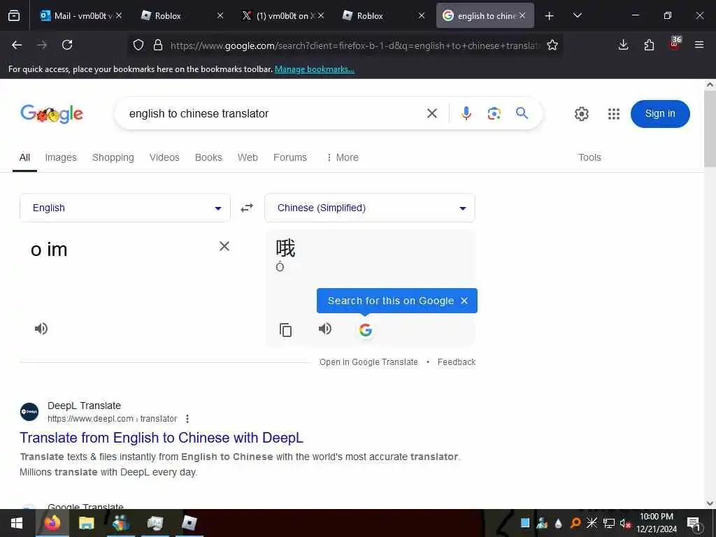List all tabs with the chevron button
Image resolution: width=716 pixels, height=537 pixels.
[x=577, y=15]
